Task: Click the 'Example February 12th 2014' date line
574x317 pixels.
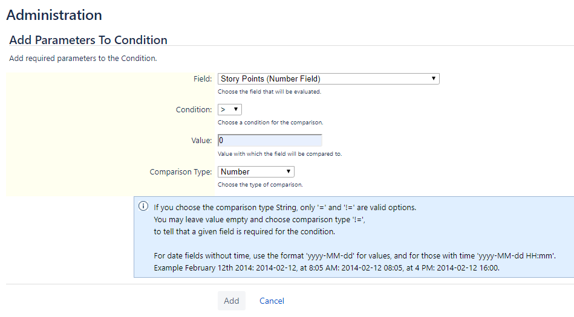Action: (x=327, y=267)
